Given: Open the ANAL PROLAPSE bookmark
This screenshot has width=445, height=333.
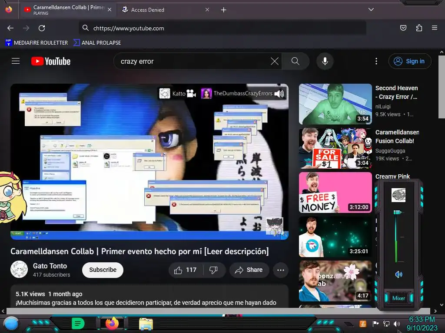Looking at the screenshot, I should coord(97,42).
